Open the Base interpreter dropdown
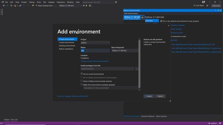The height and width of the screenshot is (125, 223). pyautogui.click(x=125, y=51)
